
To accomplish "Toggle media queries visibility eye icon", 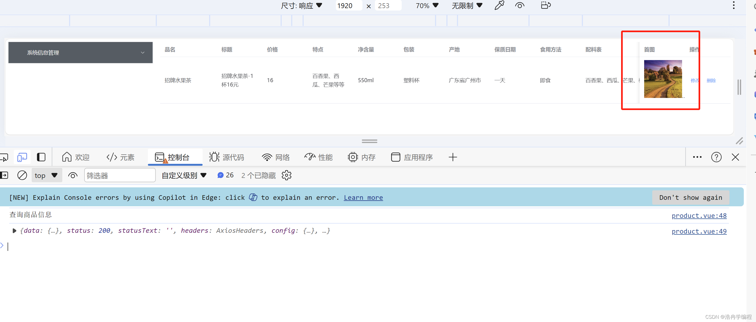I will point(520,5).
